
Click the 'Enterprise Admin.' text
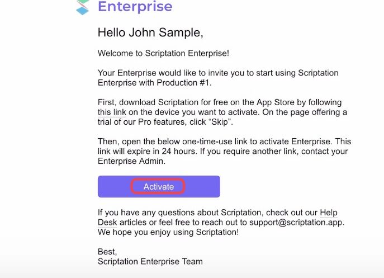(131, 161)
